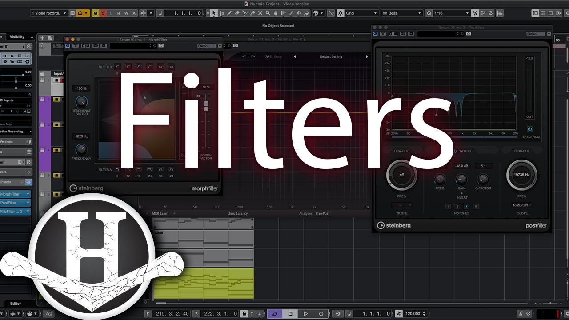Toggle the red Solo S button
Image resolution: width=569 pixels, height=320 pixels.
coord(103,13)
